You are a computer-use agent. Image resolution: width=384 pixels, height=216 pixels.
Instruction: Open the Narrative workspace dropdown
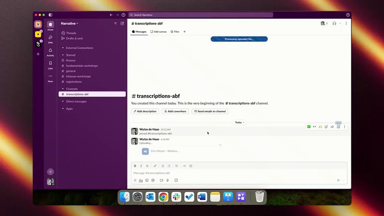(x=69, y=23)
